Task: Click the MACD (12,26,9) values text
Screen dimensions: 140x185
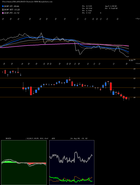Action: tap(37, 138)
